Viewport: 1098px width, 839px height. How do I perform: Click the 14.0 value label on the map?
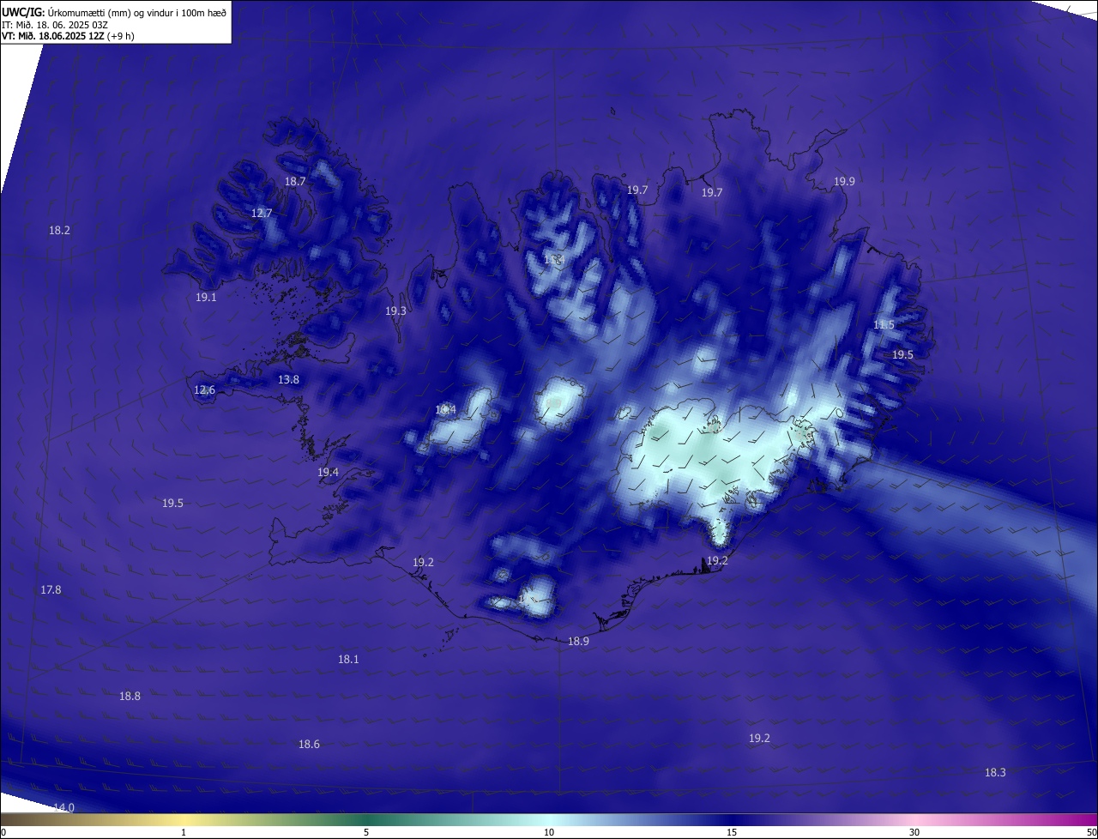point(64,807)
